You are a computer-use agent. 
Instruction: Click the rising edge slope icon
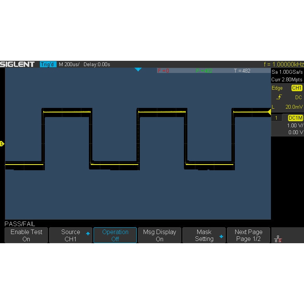coord(279,97)
